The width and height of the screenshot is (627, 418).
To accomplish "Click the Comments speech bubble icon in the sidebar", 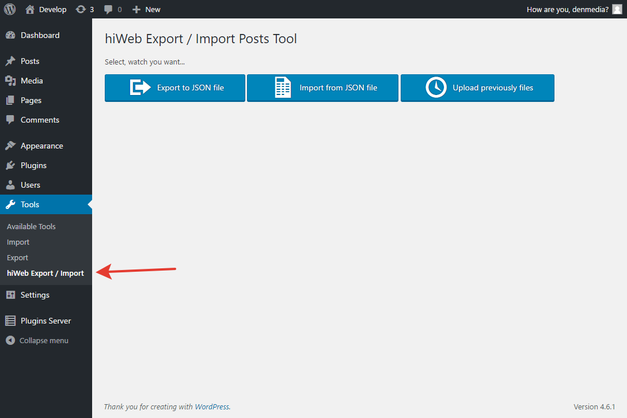I will click(x=10, y=120).
